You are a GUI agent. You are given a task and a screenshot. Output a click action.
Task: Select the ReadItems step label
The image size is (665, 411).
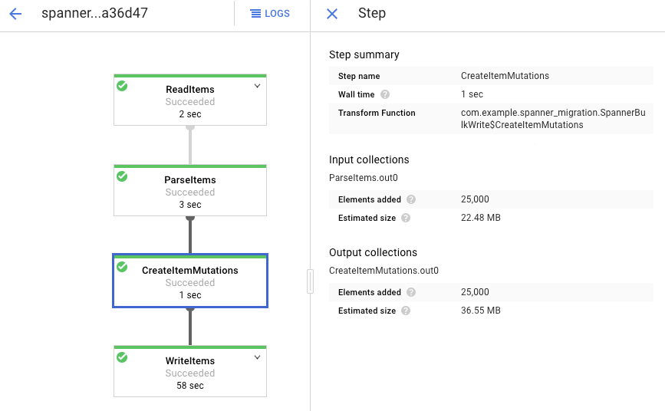click(x=190, y=90)
